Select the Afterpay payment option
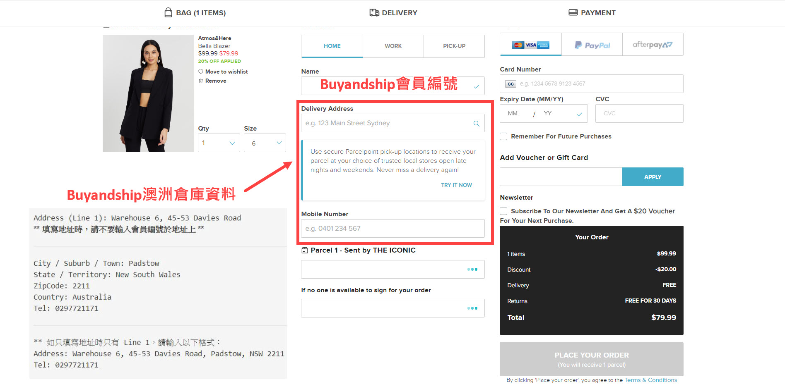The height and width of the screenshot is (389, 785). click(x=653, y=45)
